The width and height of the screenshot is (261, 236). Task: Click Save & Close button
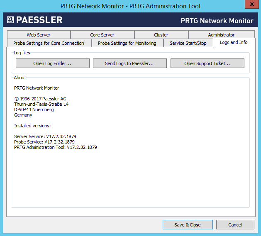pyautogui.click(x=187, y=225)
